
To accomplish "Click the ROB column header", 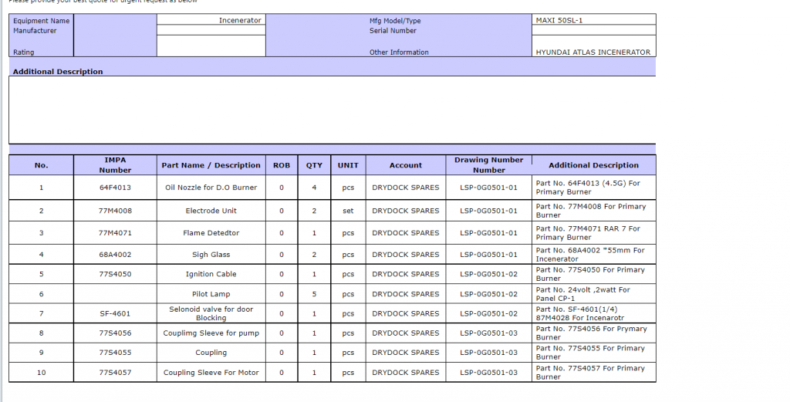I will click(x=282, y=165).
